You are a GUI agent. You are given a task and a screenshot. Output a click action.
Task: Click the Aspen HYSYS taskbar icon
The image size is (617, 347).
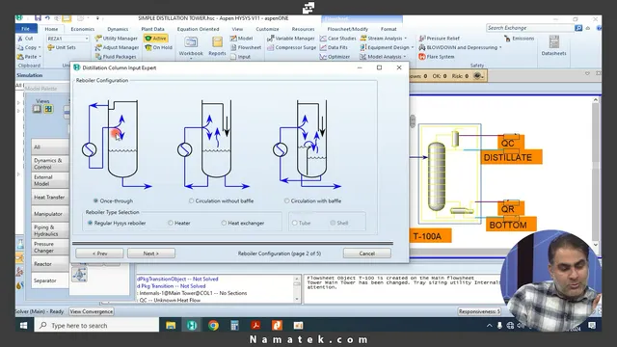point(192,326)
